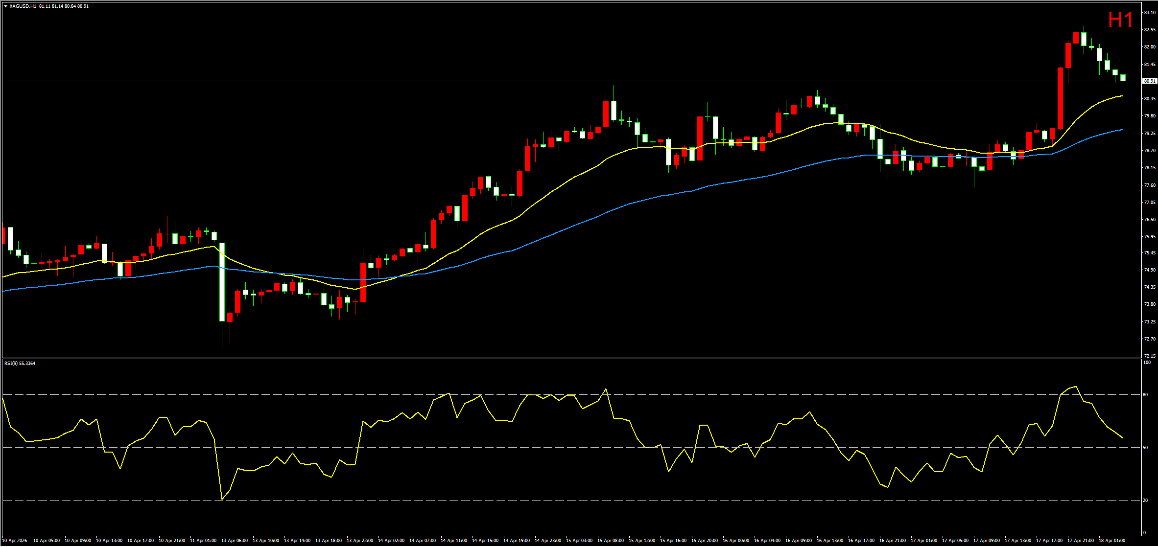Click the RSI 50 level scale label
Screen dimensions: 1158x547
1145,448
